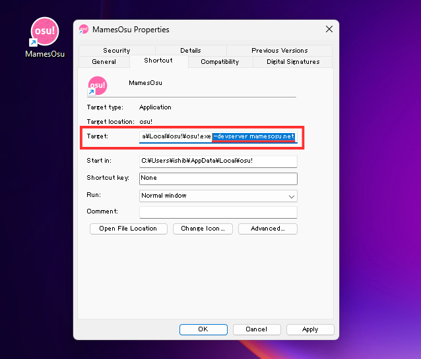Image resolution: width=421 pixels, height=359 pixels.
Task: Click the 'Start in:' label
Action: (x=99, y=161)
